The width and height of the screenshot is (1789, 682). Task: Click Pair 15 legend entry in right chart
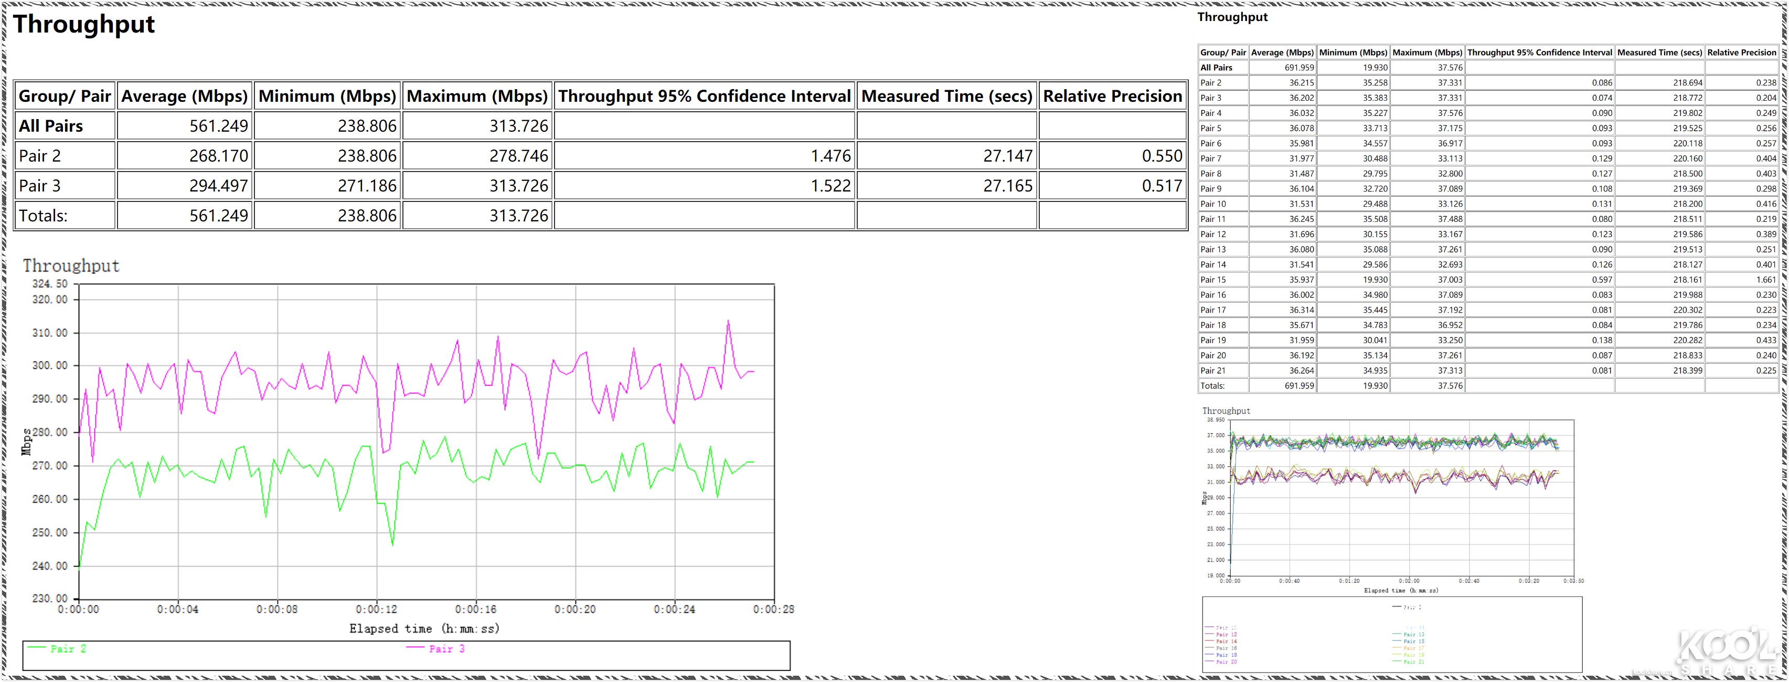(1414, 642)
